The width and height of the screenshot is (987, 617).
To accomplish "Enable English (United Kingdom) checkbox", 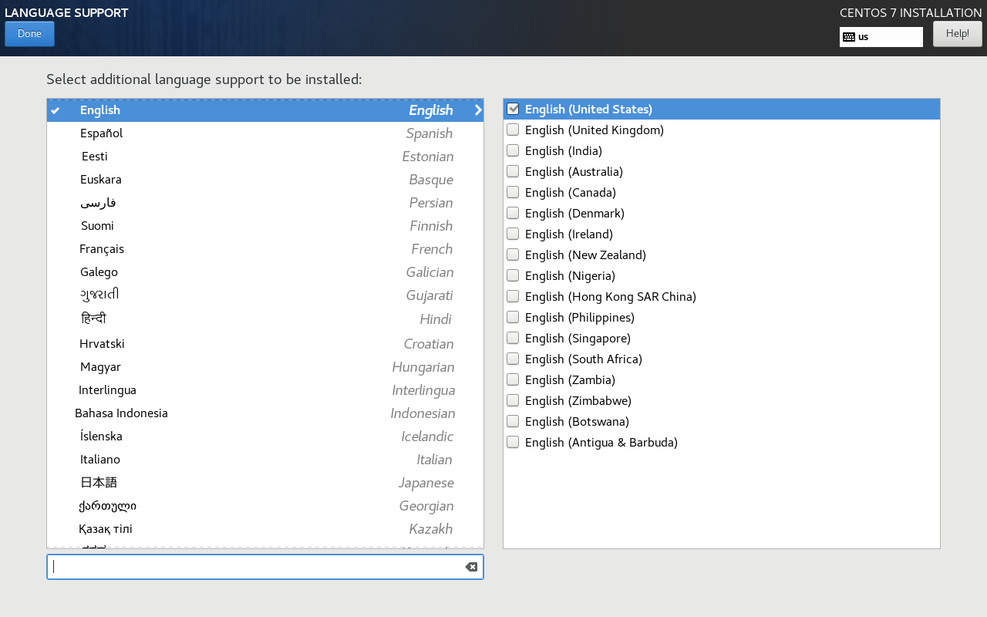I will pyautogui.click(x=513, y=130).
